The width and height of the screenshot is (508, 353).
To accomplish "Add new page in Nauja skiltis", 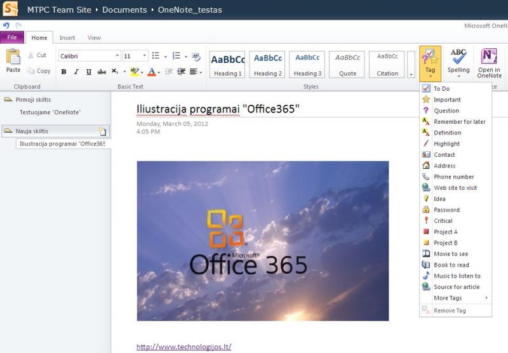I will coord(102,131).
